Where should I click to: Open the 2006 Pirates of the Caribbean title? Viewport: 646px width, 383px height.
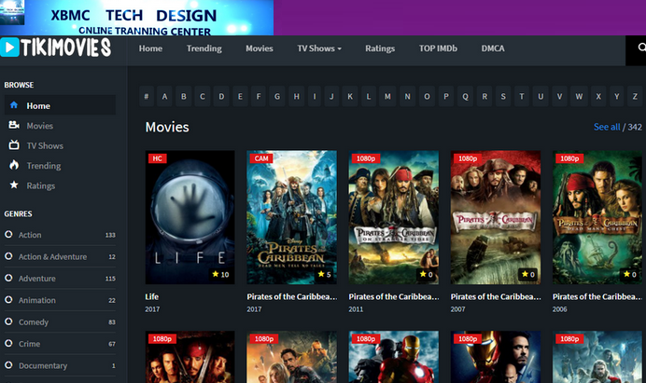click(x=597, y=296)
